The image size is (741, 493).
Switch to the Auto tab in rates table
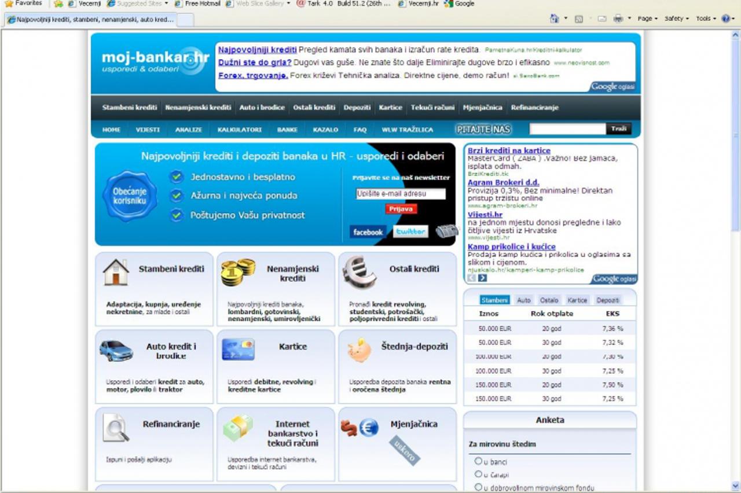click(523, 300)
